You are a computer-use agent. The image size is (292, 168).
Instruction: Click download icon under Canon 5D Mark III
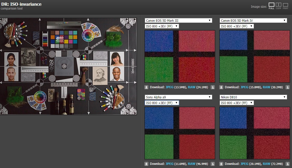[146, 87]
